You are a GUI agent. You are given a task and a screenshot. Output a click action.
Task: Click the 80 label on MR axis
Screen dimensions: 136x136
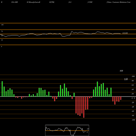(x=133, y=81)
